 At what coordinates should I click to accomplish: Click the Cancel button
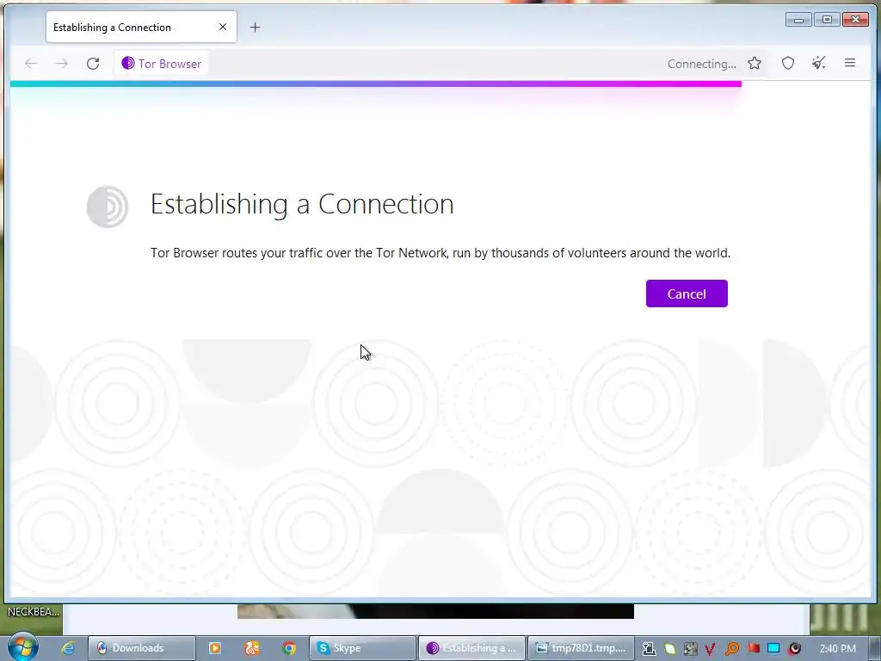point(686,293)
